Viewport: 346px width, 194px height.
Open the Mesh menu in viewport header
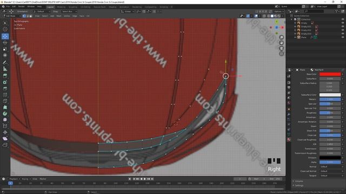59,16
